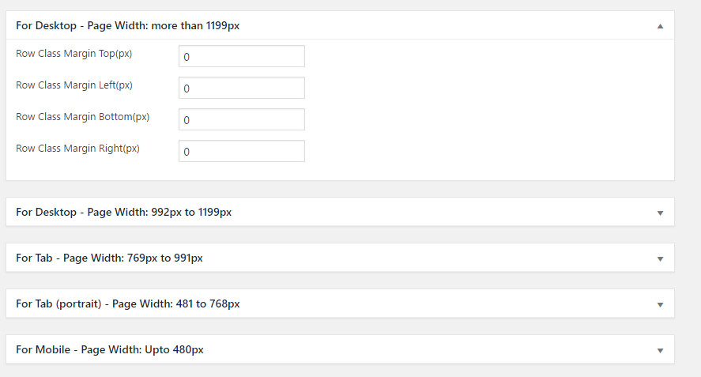Click empty space inside the expanded desktop margins panel
Screen dimensions: 701x377
pyautogui.click(x=488, y=107)
